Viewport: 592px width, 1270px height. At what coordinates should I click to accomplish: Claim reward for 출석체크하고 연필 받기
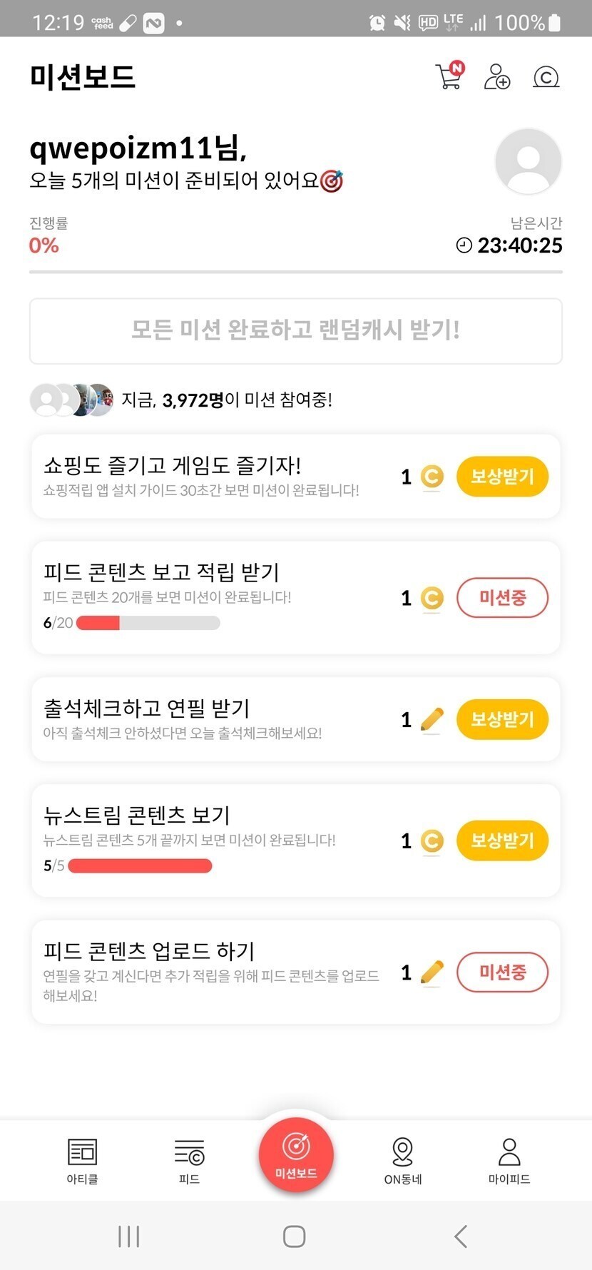(502, 719)
